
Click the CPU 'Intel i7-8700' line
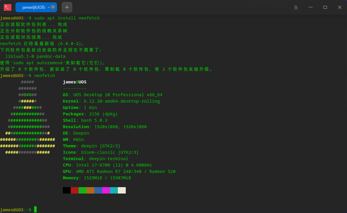(107, 165)
